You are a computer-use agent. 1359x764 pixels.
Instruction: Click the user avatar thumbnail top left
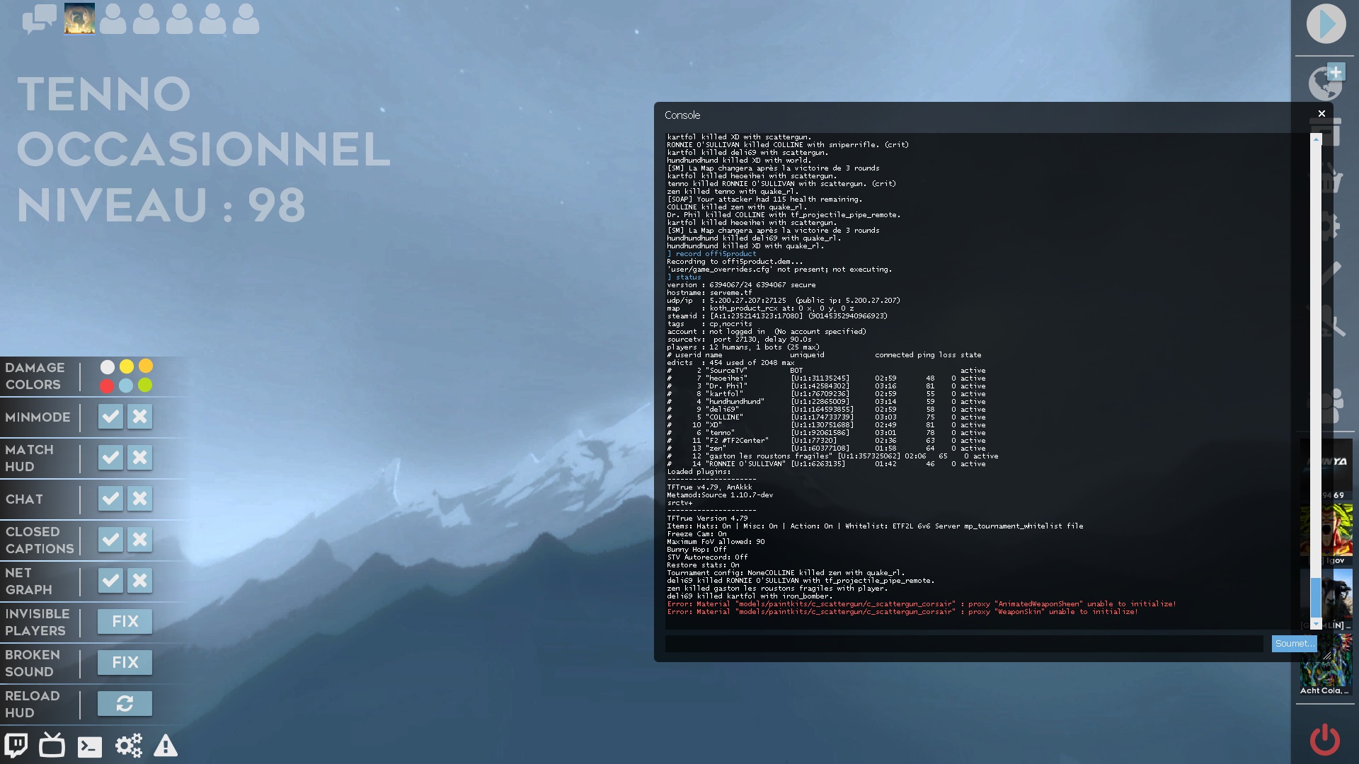[x=79, y=19]
